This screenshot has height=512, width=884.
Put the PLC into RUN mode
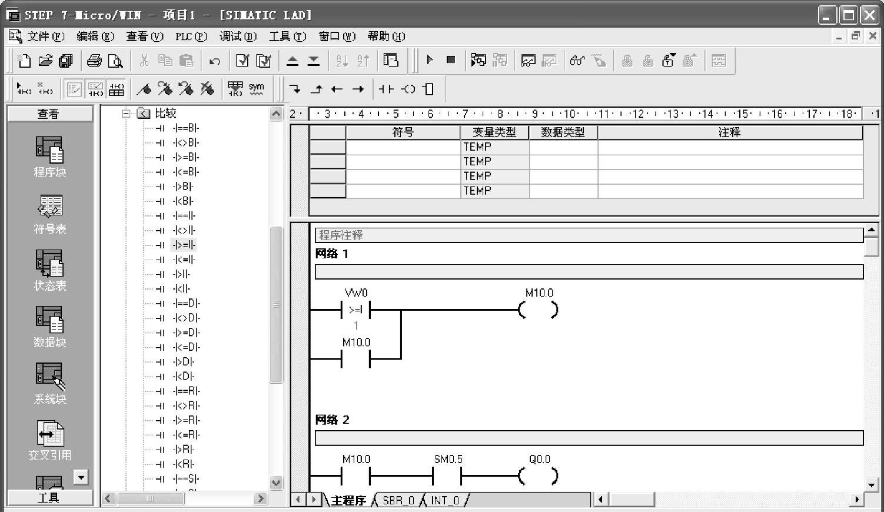(430, 60)
